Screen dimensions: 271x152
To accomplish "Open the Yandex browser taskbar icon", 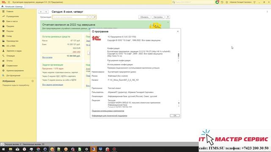I will coord(25,149).
